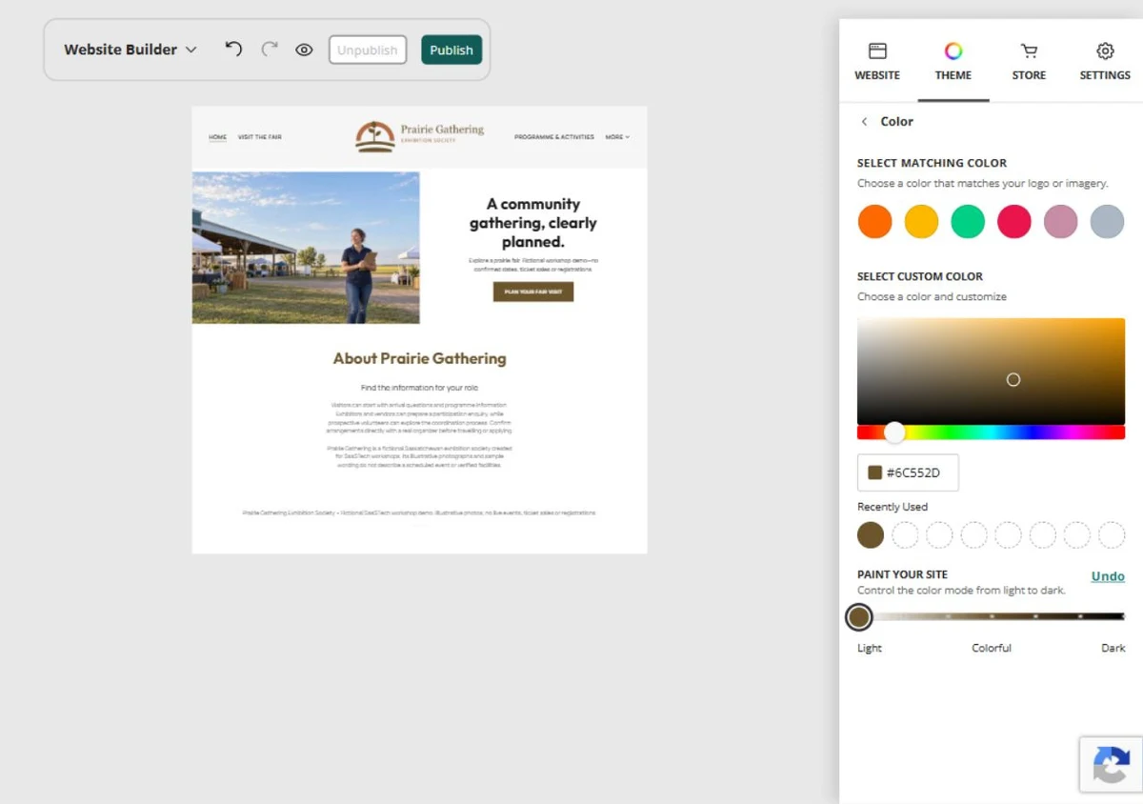Viewport: 1143px width, 804px height.
Task: Click the Home link in site preview
Action: click(x=218, y=137)
